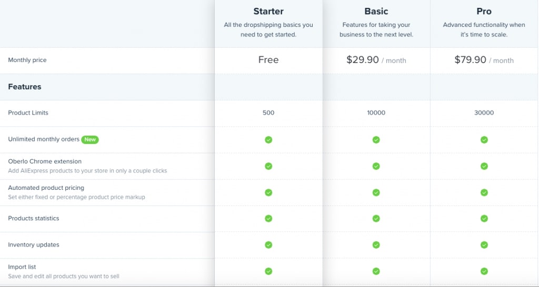Click the Features section header
539x287 pixels.
point(25,87)
